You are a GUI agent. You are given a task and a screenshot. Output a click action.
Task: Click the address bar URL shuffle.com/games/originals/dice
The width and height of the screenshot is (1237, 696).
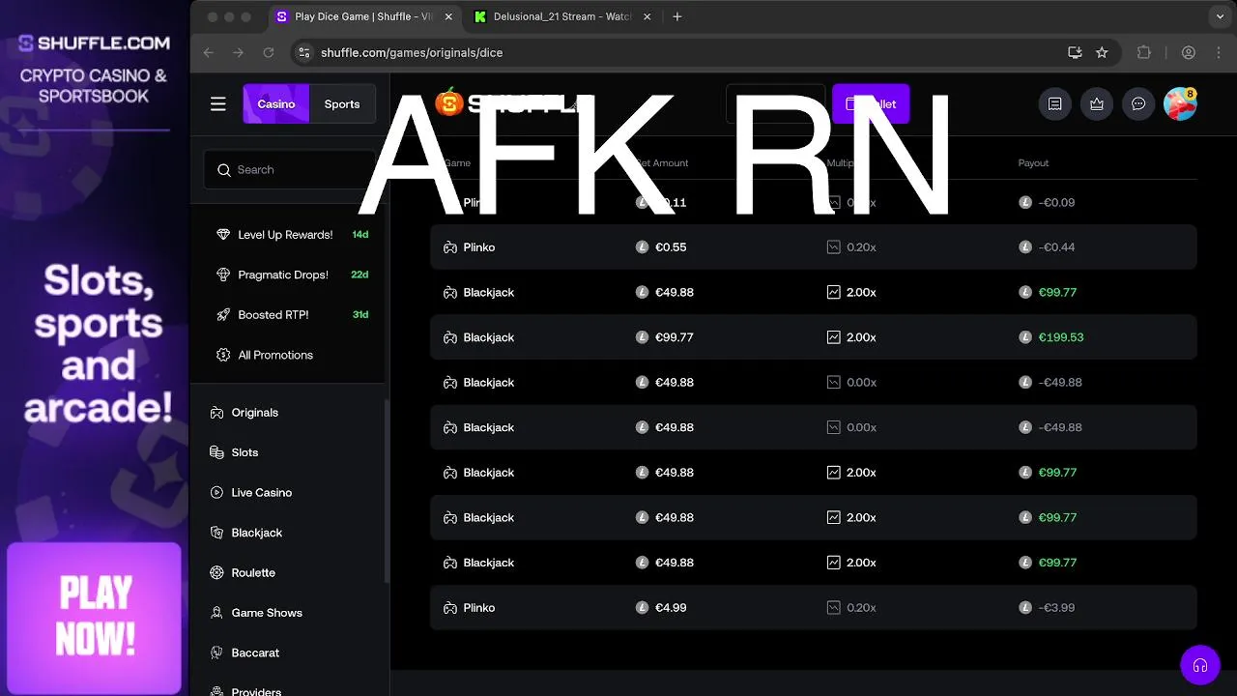[x=412, y=52]
